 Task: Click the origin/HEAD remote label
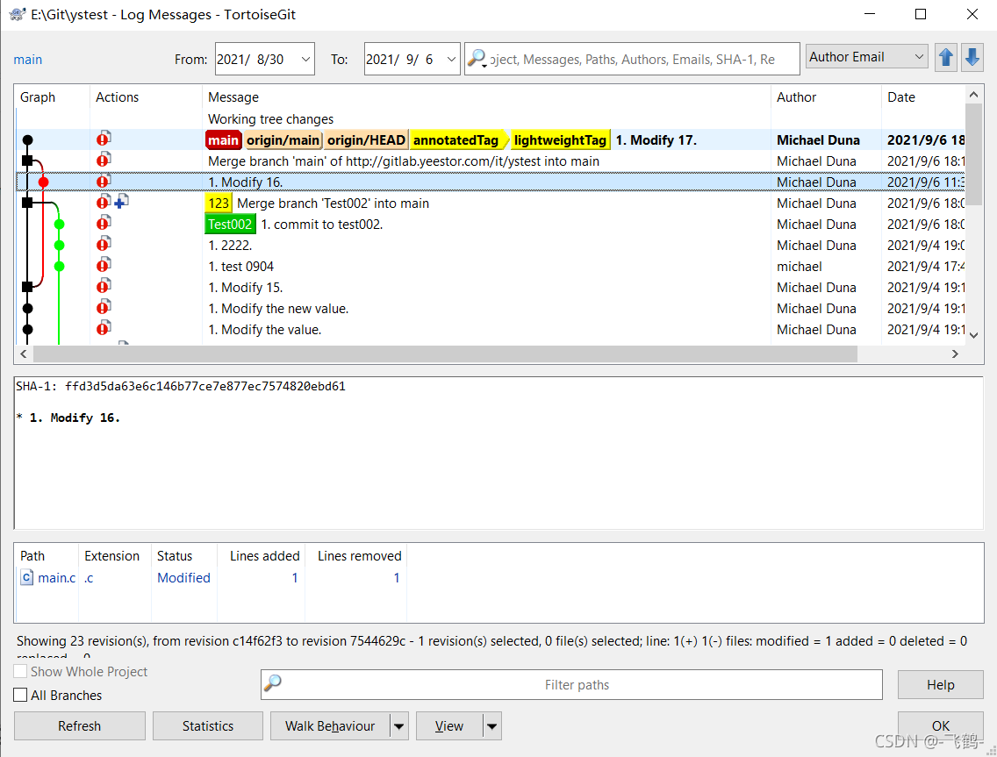(x=366, y=139)
